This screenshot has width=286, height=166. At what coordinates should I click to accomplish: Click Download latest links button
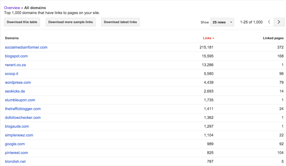(120, 22)
